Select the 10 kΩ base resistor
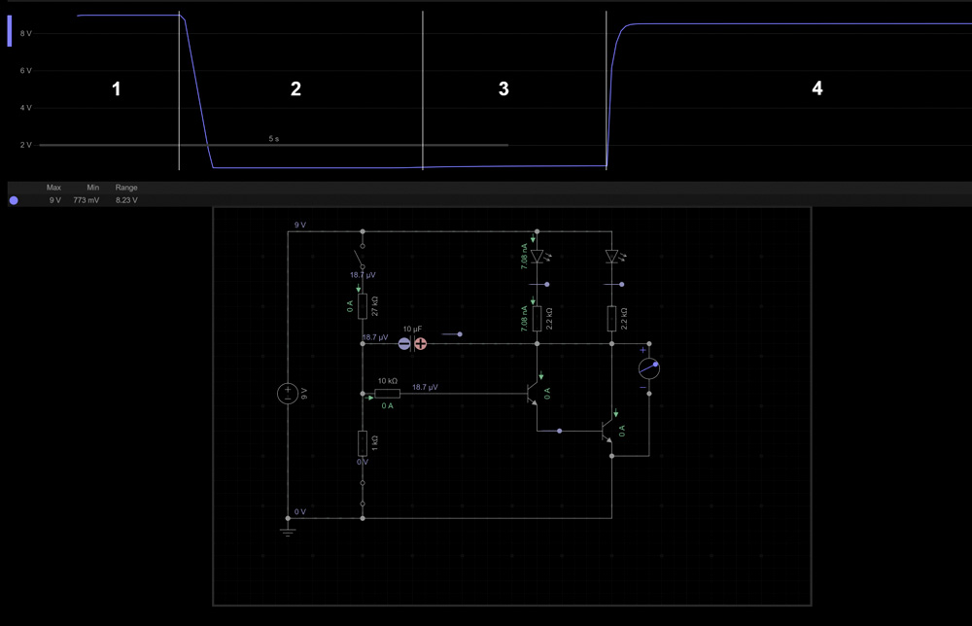The width and height of the screenshot is (972, 626). tap(387, 394)
